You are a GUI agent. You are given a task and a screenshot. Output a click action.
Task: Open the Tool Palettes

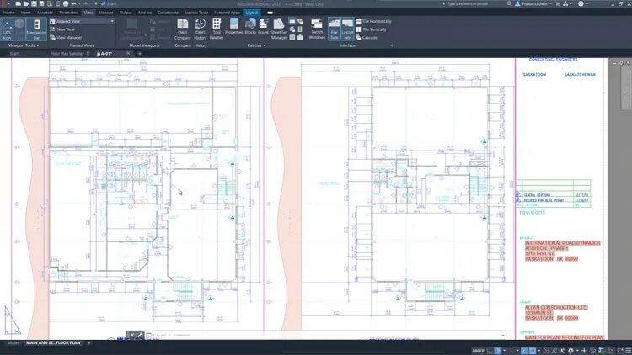217,29
